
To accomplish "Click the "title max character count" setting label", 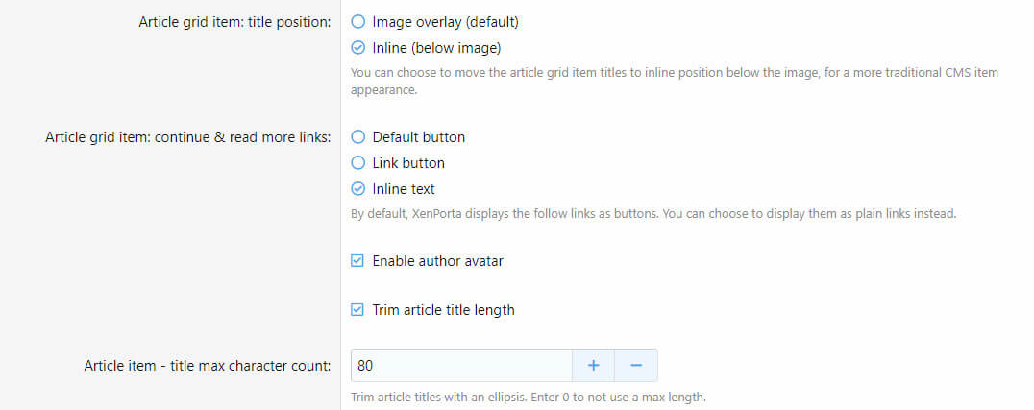I will pos(208,366).
